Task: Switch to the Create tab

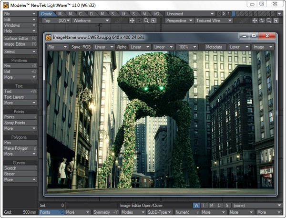Action: 46,14
